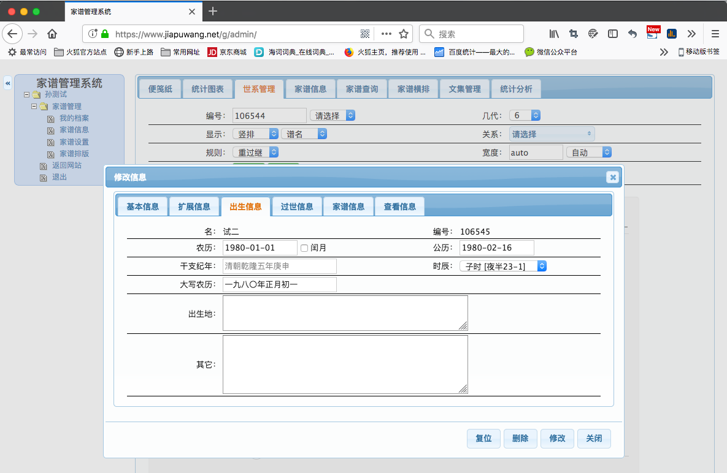Open the dialog's 家谱信息 tab
This screenshot has height=473, width=727.
[x=348, y=206]
